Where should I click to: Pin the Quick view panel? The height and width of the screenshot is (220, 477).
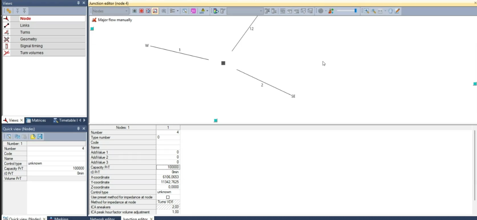78,129
